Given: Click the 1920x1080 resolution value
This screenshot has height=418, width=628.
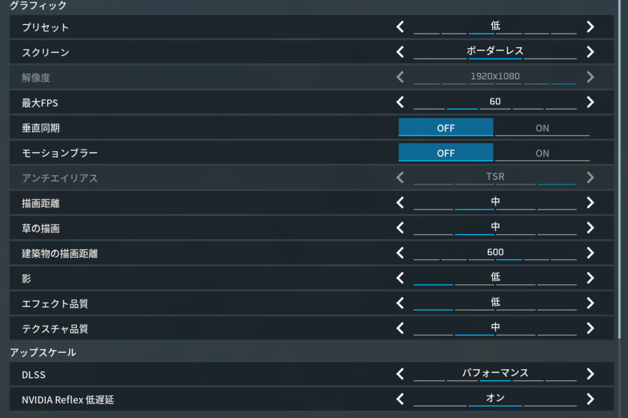Looking at the screenshot, I should [494, 75].
